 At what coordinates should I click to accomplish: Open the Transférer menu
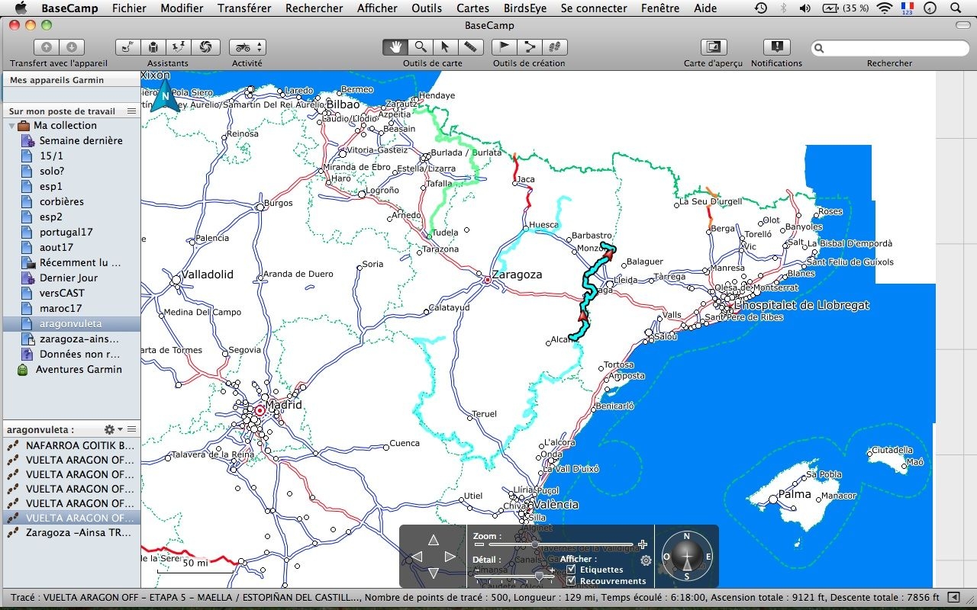(244, 8)
